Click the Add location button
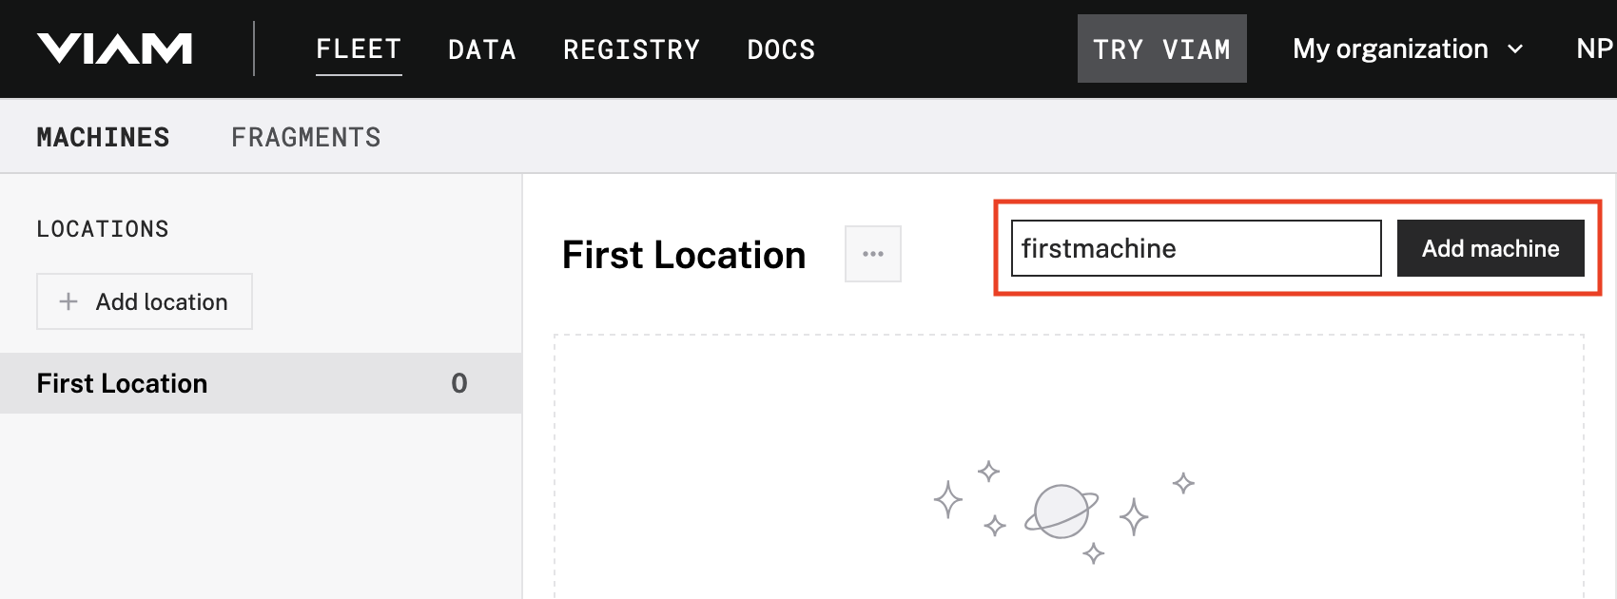1617x599 pixels. click(144, 300)
